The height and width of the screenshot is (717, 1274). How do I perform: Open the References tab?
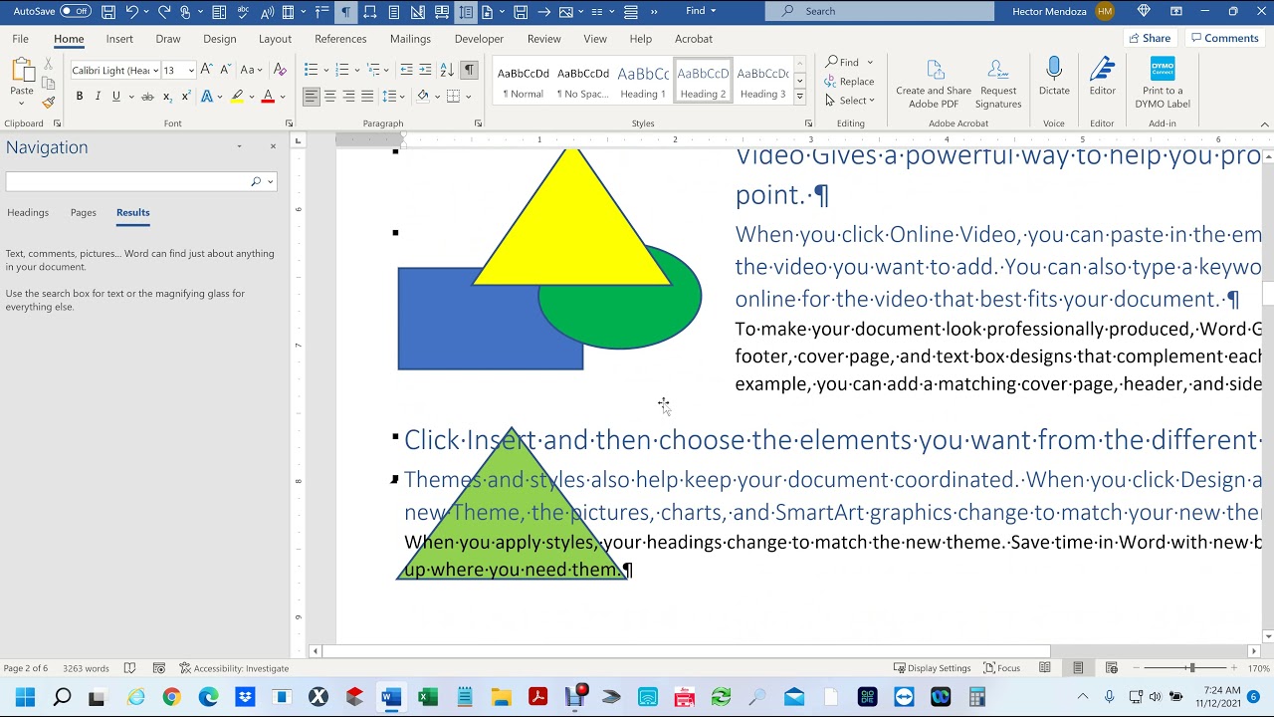point(340,39)
